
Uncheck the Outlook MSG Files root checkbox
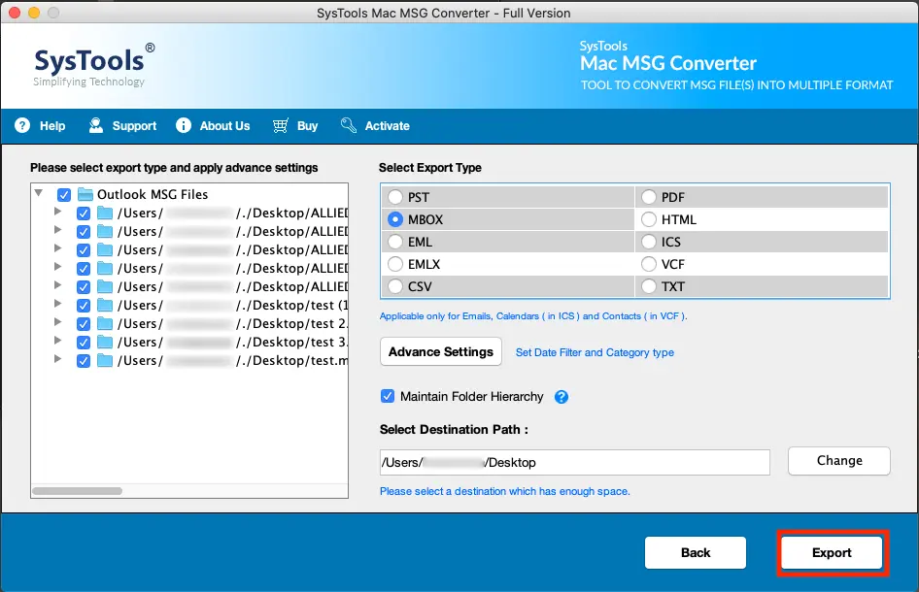coord(64,194)
